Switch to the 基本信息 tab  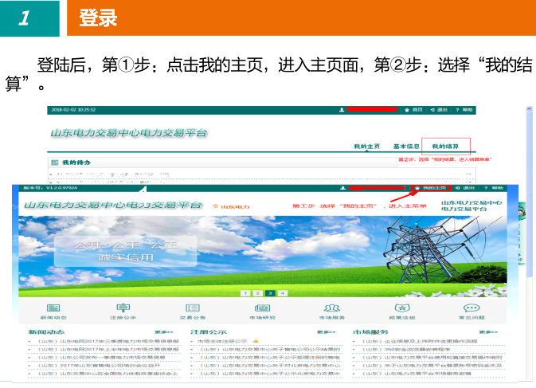(406, 147)
